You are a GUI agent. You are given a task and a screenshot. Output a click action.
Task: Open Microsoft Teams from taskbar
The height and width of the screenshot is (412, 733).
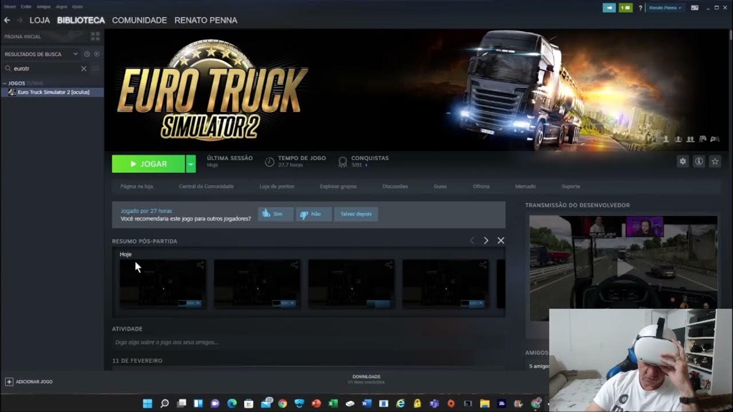(434, 403)
